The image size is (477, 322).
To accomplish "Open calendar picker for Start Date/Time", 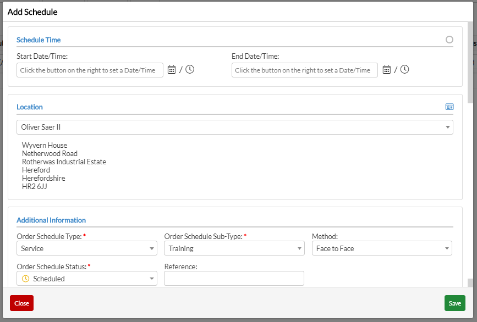I will point(172,70).
